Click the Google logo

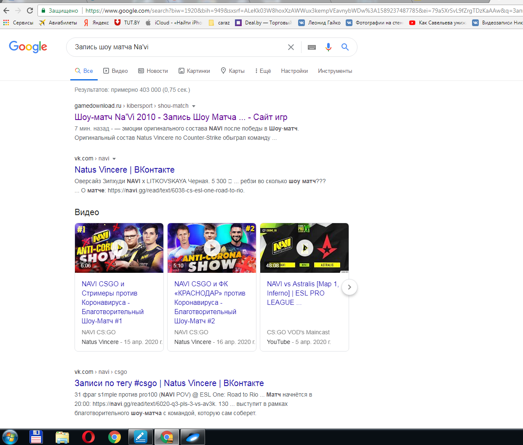pyautogui.click(x=28, y=47)
